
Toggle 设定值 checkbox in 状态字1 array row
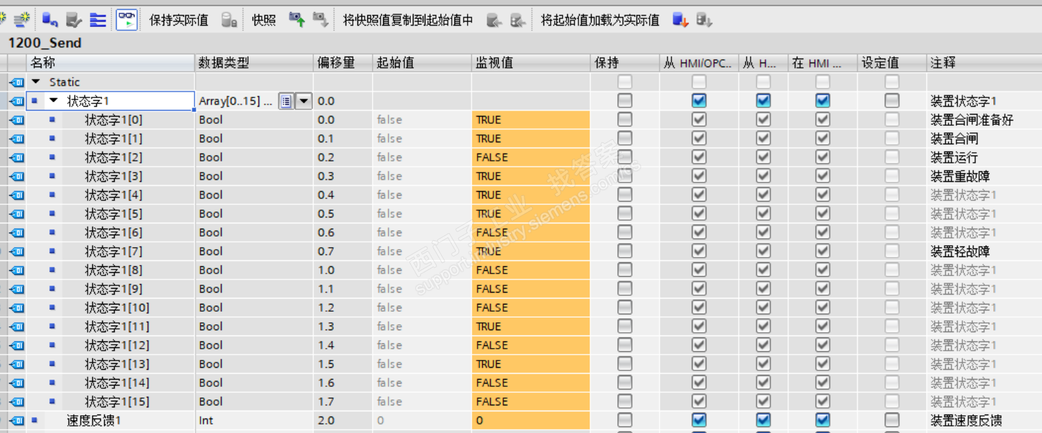pyautogui.click(x=892, y=100)
